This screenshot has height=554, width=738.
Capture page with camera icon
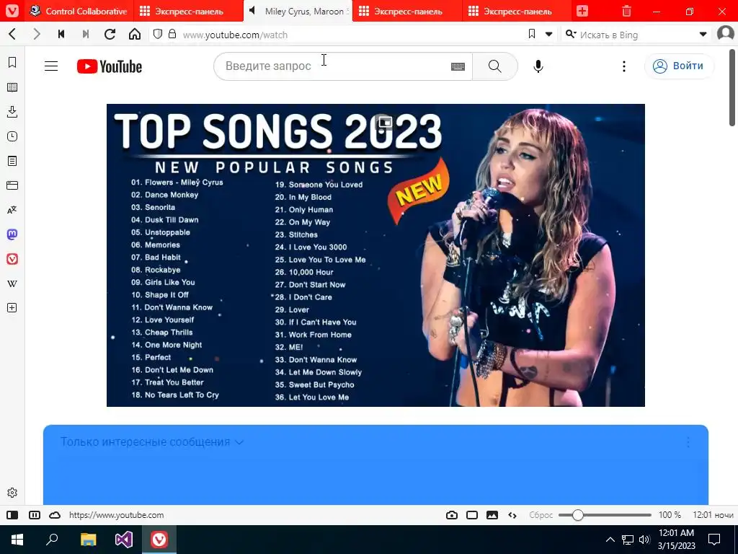pyautogui.click(x=452, y=515)
